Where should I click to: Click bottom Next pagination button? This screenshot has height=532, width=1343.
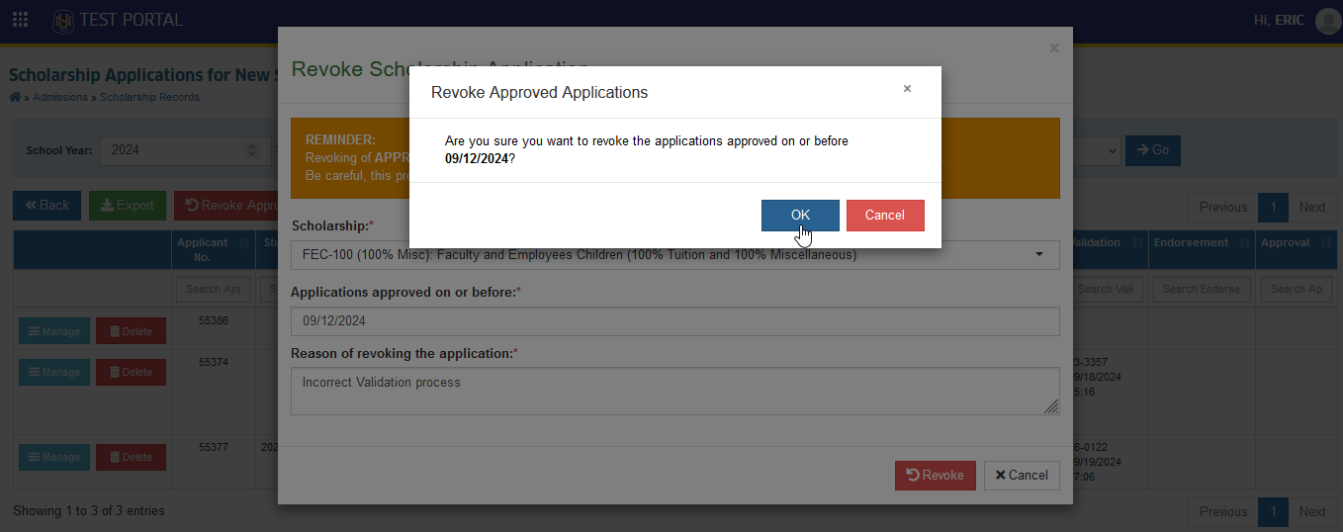1312,512
